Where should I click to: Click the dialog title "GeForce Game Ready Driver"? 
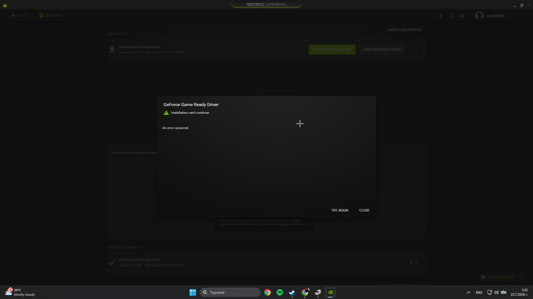(x=191, y=105)
